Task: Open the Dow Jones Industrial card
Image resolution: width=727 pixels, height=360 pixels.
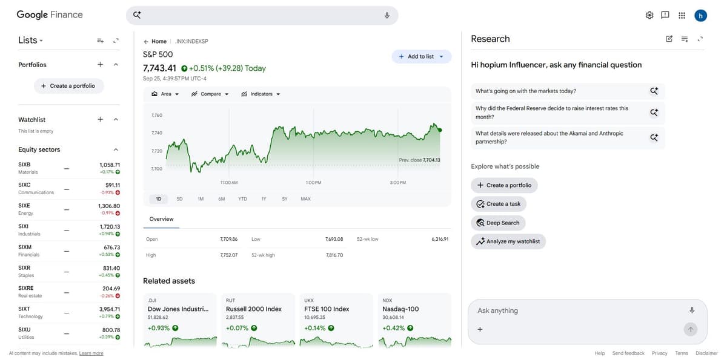Action: (x=180, y=320)
